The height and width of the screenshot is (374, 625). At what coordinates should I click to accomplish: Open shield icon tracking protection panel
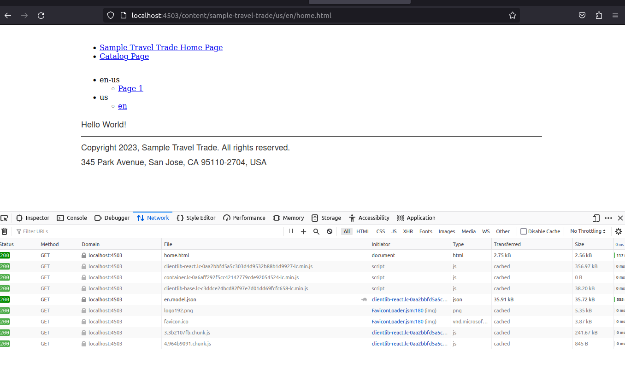111,15
